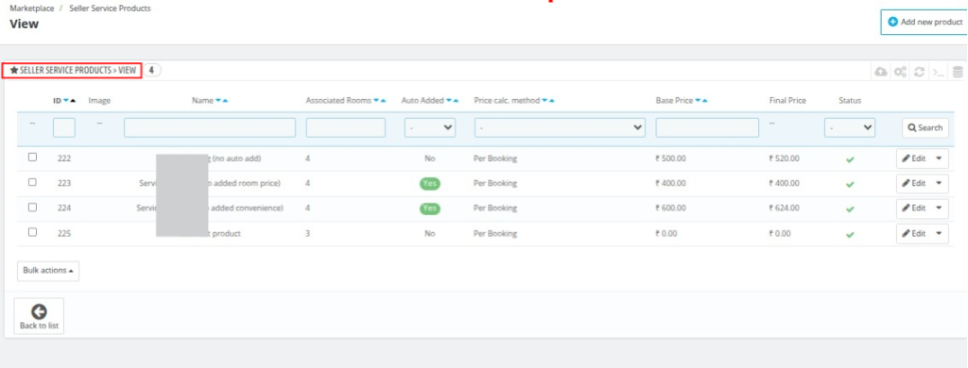Image resolution: width=968 pixels, height=368 pixels.
Task: Sort Auto Added ascending arrow
Action: (x=456, y=100)
